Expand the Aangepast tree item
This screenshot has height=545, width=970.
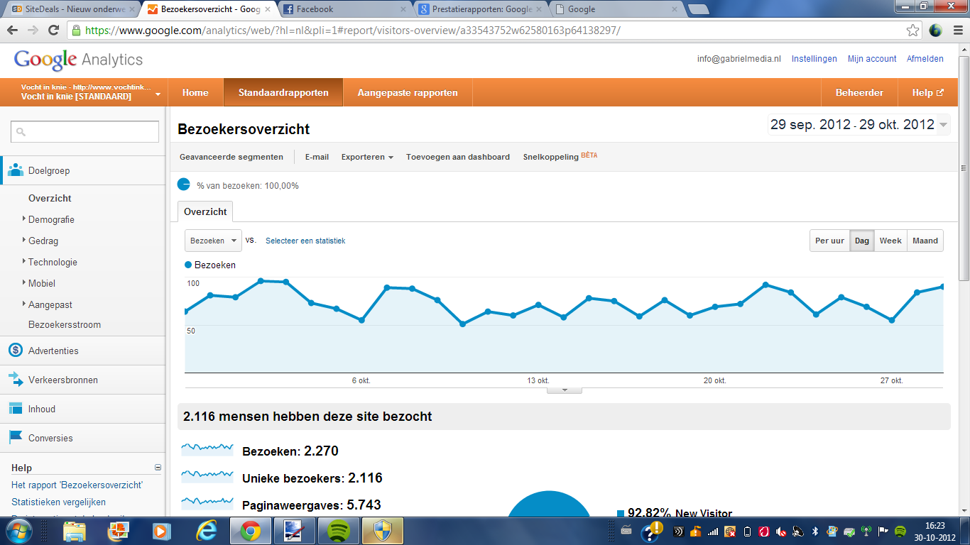pos(24,304)
